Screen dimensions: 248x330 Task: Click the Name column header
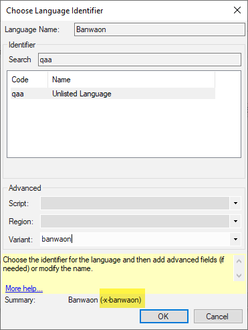tap(132, 80)
